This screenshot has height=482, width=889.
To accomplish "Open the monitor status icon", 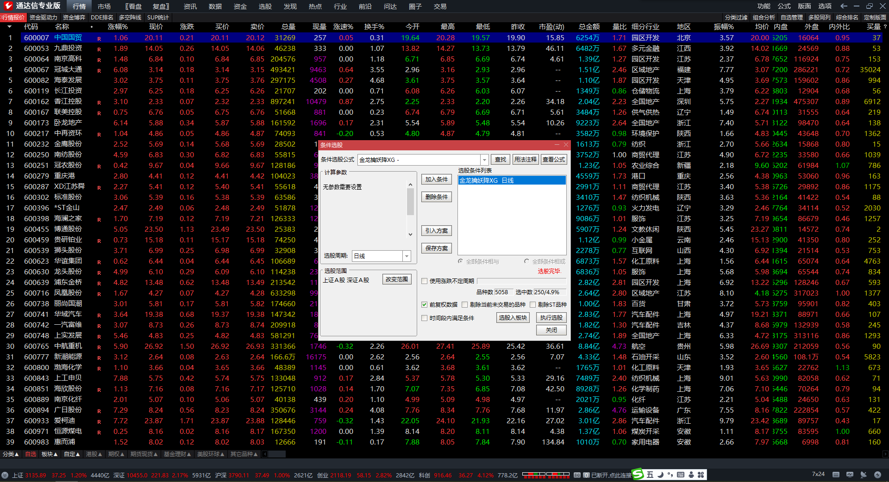I will (x=850, y=475).
